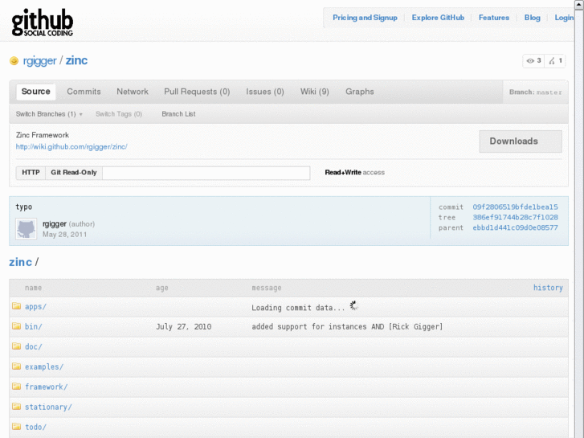Click the smiley icon beside rgigger
The height and width of the screenshot is (438, 584).
14,61
